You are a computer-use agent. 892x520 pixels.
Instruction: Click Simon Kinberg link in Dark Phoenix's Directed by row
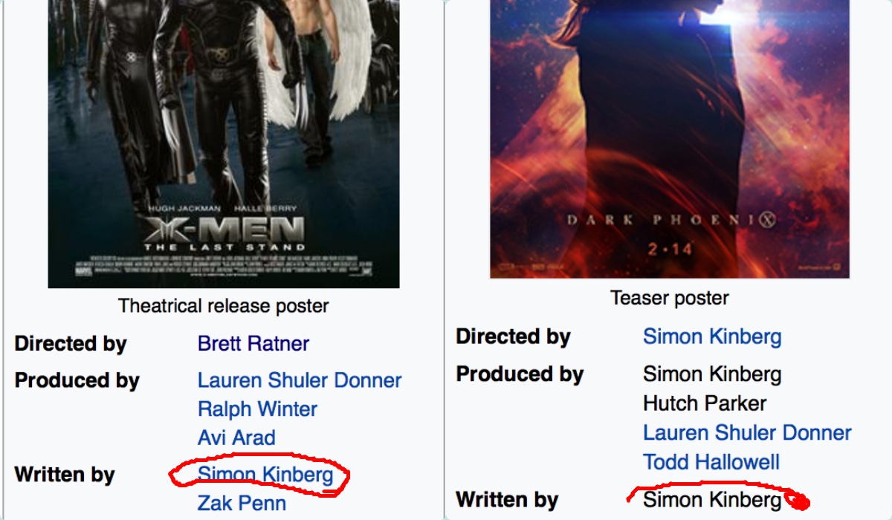712,337
